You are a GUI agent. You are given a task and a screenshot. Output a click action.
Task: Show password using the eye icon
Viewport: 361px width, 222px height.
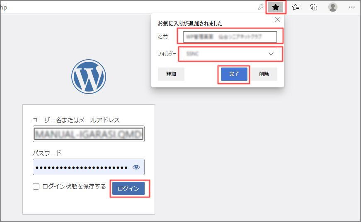click(136, 167)
